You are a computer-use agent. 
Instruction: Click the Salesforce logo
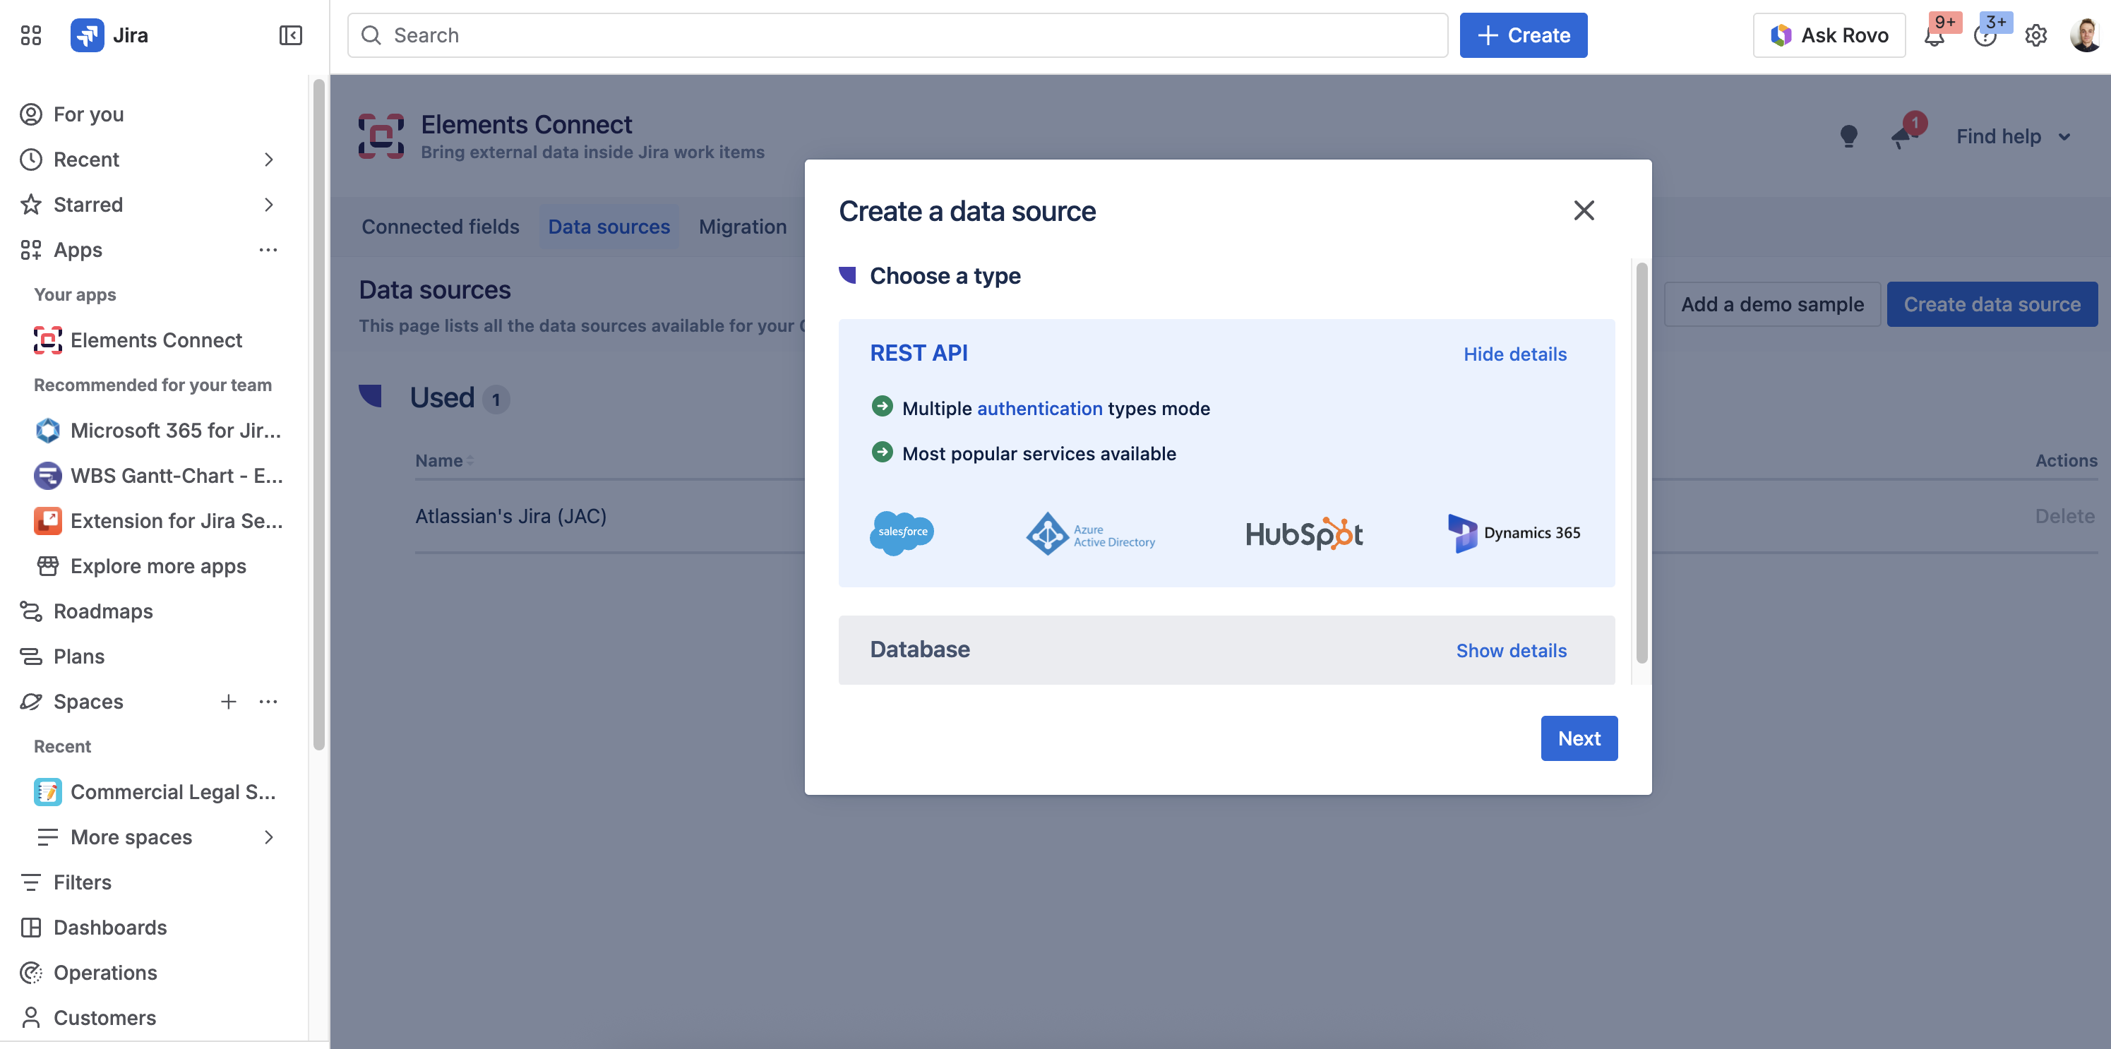point(902,534)
